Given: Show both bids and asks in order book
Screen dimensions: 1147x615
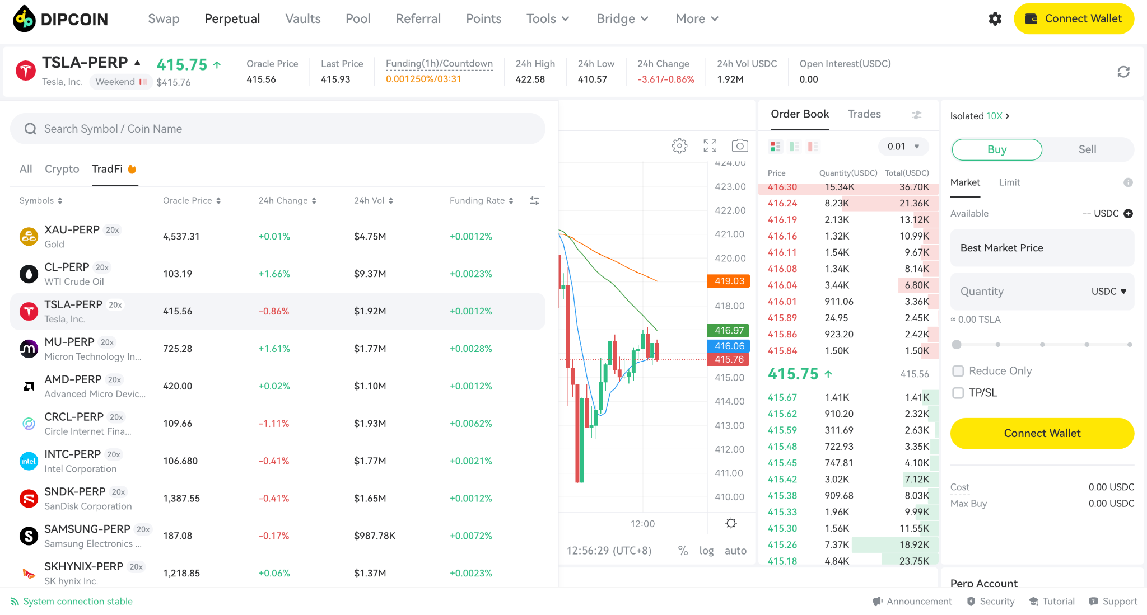Looking at the screenshot, I should click(776, 147).
